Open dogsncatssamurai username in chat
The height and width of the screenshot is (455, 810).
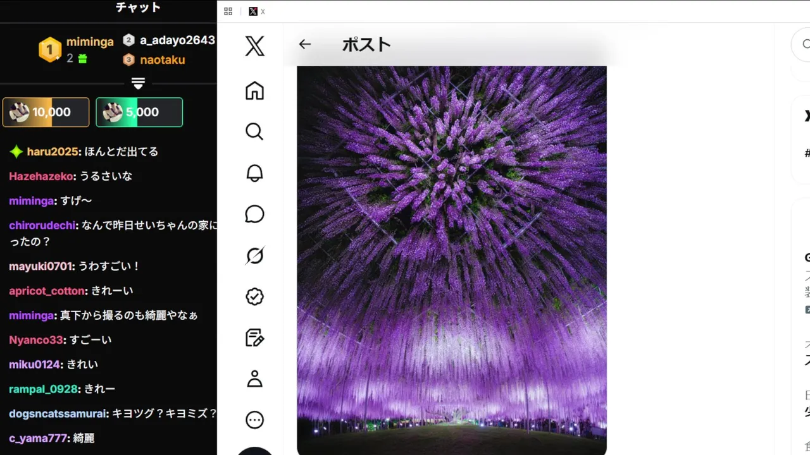point(59,414)
